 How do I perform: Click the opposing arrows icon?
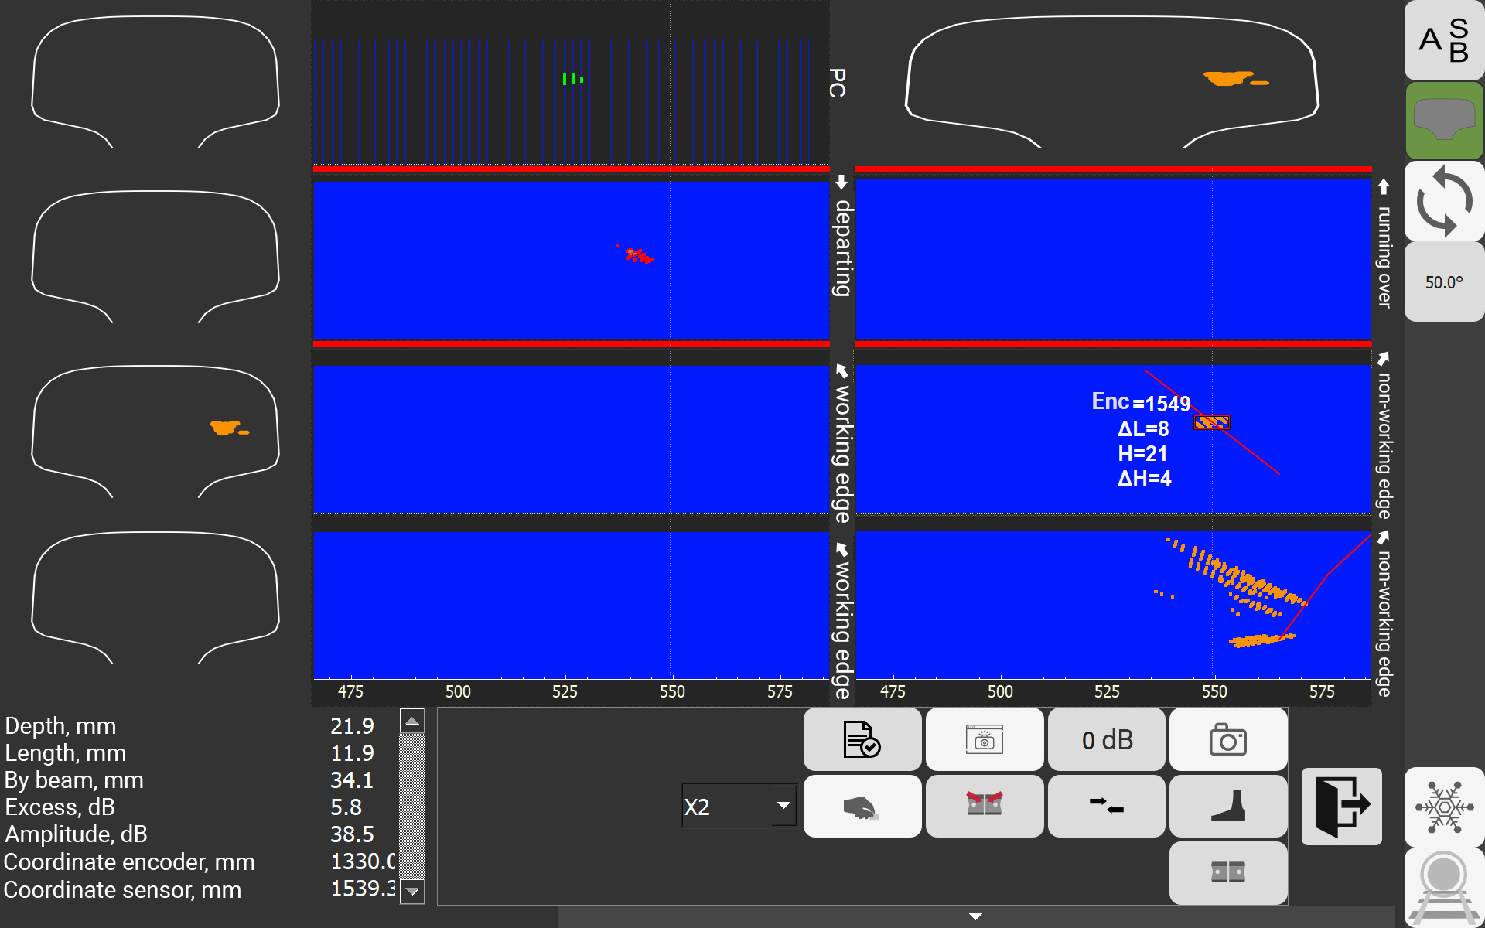pos(1106,807)
